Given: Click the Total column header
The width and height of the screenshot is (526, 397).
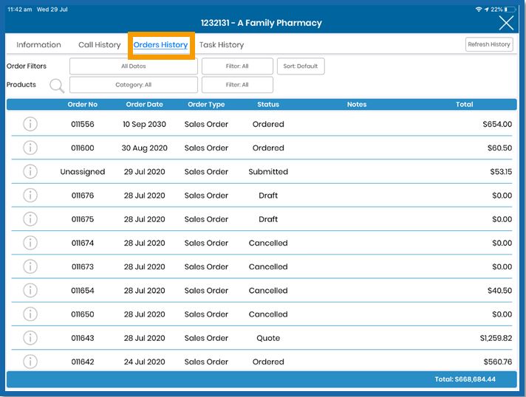Looking at the screenshot, I should pyautogui.click(x=464, y=104).
